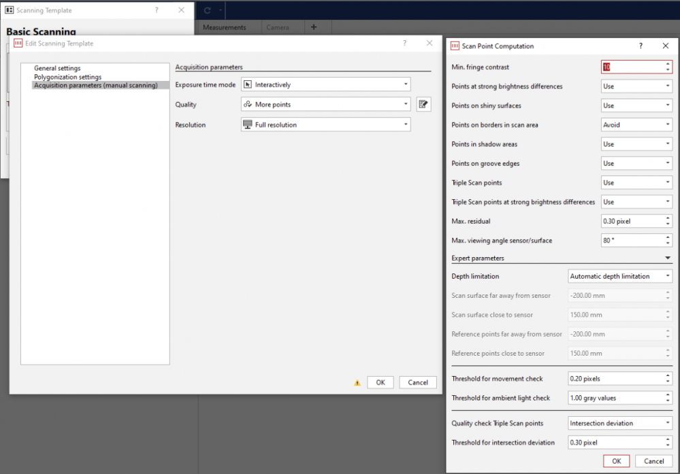This screenshot has width=680, height=474.
Task: Select Acquisition parameters (manual scanning) item
Action: (x=100, y=86)
